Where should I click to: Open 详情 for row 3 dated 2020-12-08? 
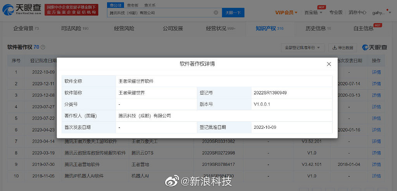376,95
